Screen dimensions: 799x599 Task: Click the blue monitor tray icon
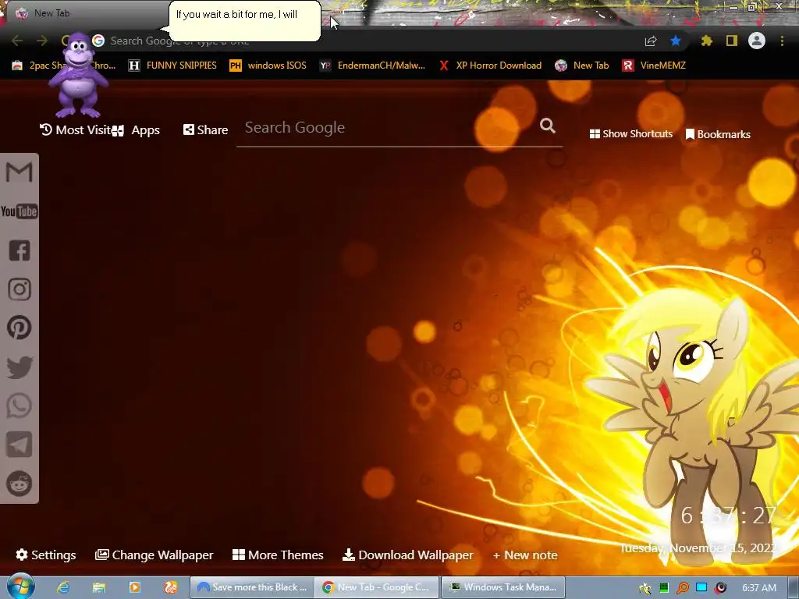tap(701, 588)
